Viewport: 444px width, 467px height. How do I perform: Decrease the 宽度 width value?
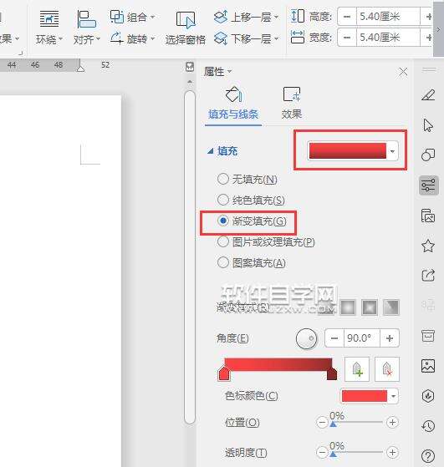point(347,38)
